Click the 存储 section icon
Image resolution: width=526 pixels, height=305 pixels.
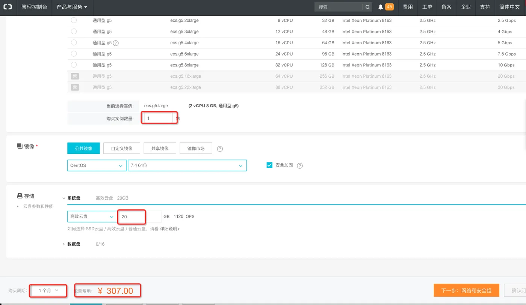[x=20, y=196]
